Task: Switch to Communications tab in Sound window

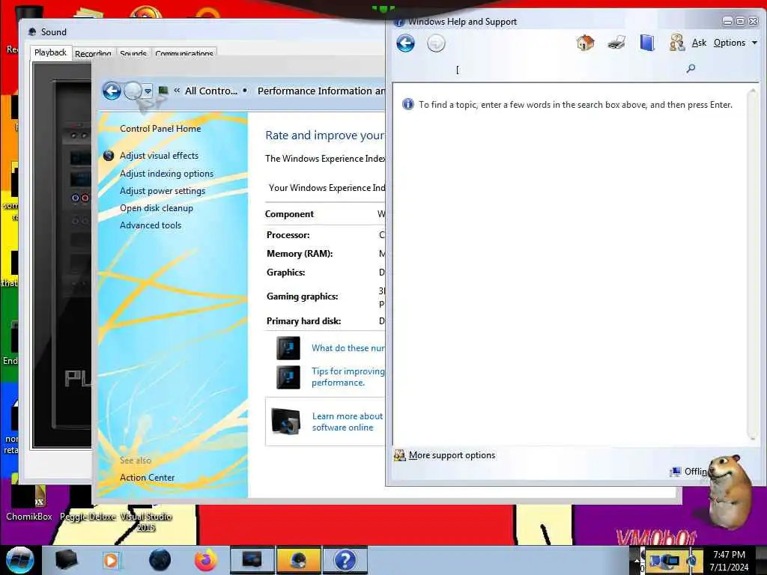Action: 184,53
